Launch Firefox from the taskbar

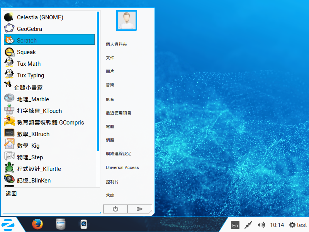(x=37, y=224)
